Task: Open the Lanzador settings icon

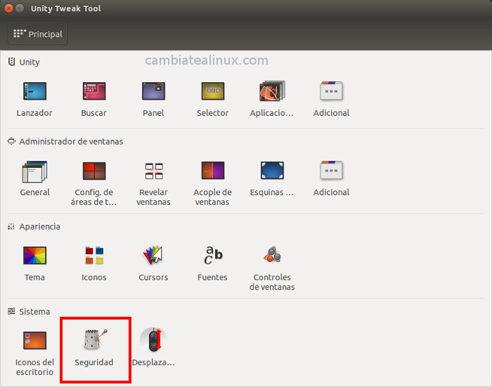Action: [34, 91]
